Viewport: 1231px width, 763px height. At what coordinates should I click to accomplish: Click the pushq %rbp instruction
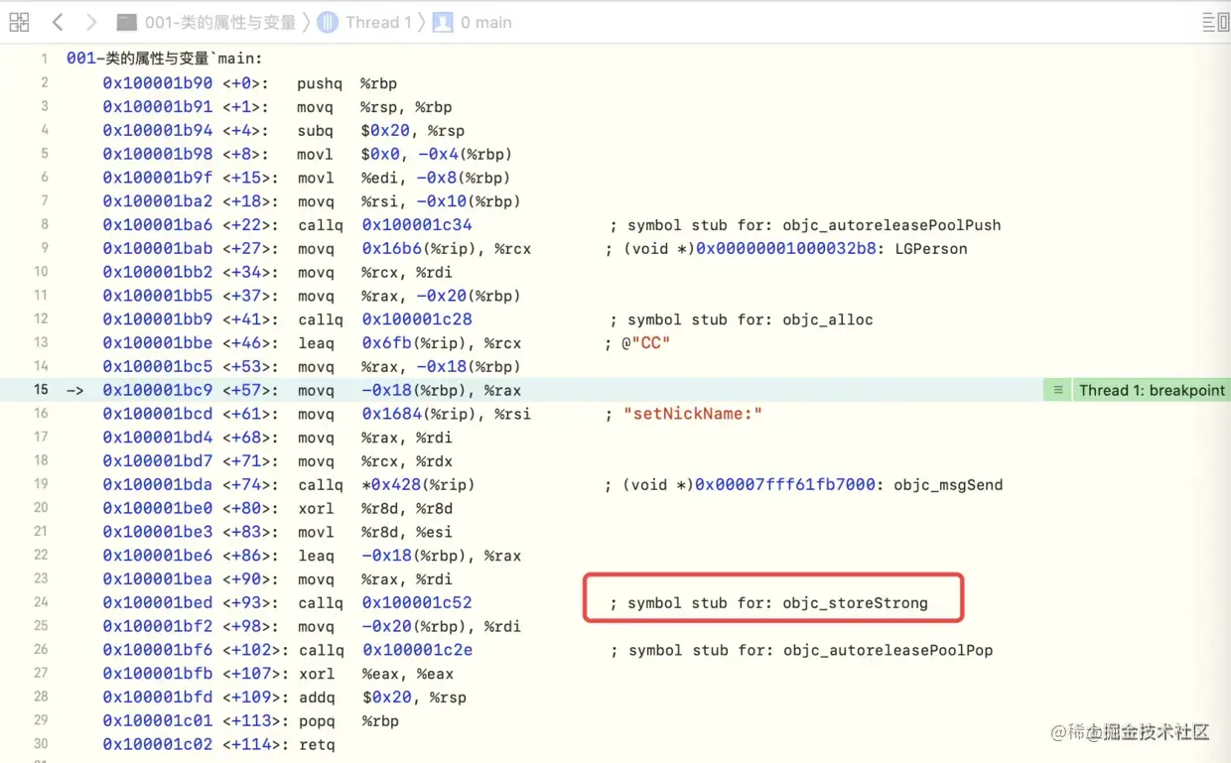tap(347, 83)
